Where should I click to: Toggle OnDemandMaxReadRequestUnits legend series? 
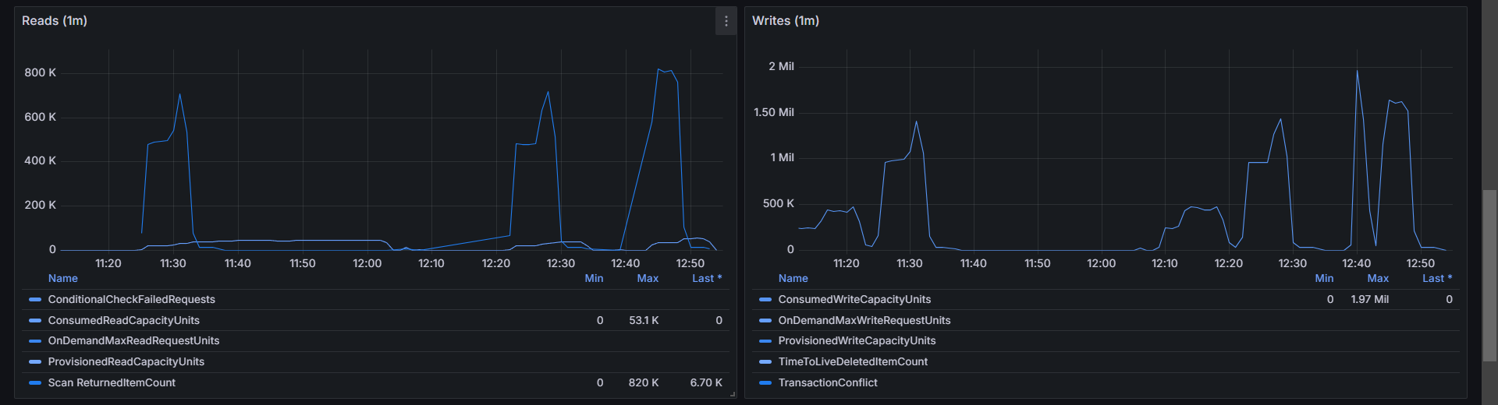point(133,340)
